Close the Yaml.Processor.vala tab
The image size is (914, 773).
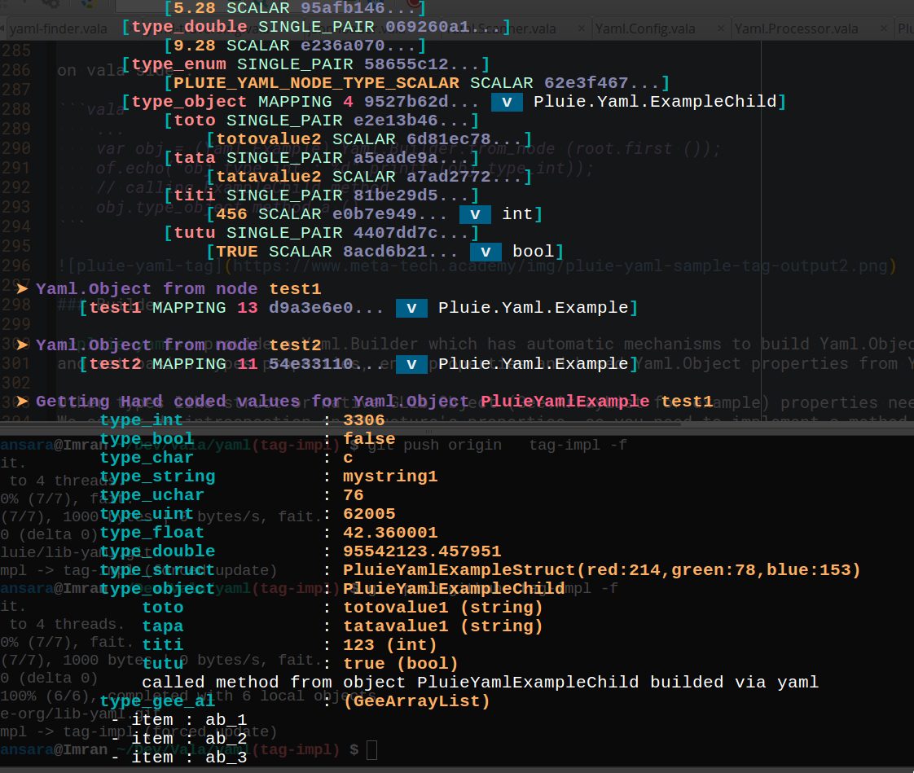(884, 28)
